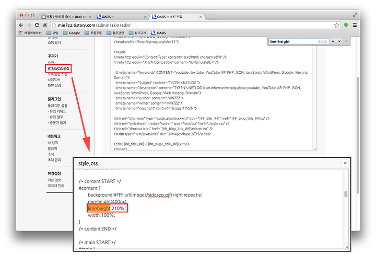Click the script src base.js line
Viewport: 376px width, 263px height.
(162, 134)
